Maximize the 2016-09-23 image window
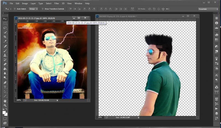 click(x=79, y=18)
